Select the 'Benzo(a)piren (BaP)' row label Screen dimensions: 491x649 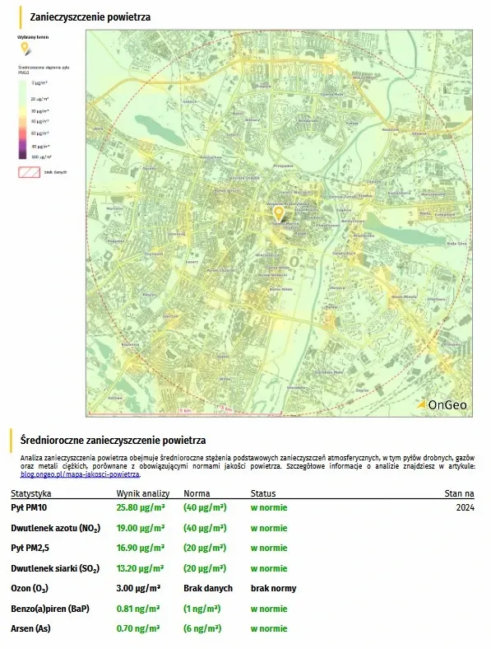pyautogui.click(x=50, y=609)
